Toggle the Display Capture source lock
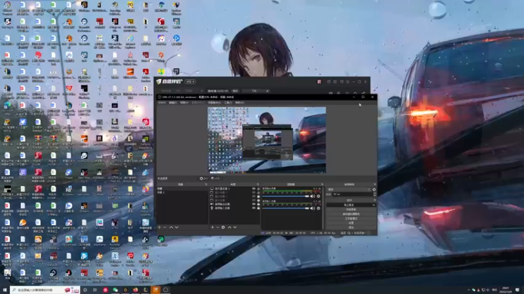The height and width of the screenshot is (294, 524). click(x=258, y=189)
